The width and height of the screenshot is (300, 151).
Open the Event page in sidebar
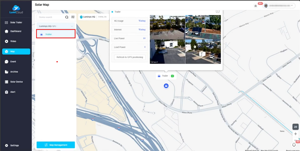point(13,62)
